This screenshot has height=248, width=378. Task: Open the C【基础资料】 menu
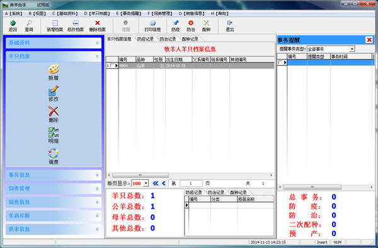point(65,13)
